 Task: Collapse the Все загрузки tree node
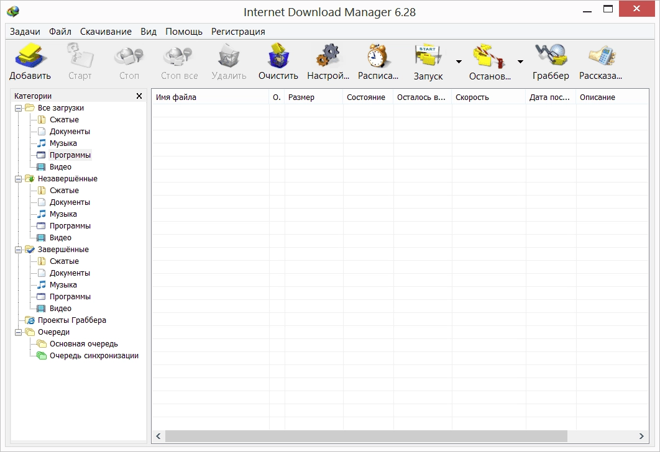(x=18, y=108)
